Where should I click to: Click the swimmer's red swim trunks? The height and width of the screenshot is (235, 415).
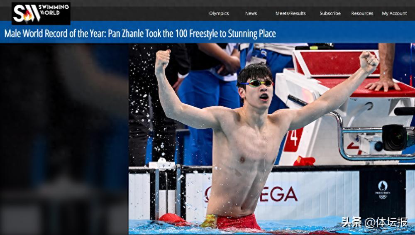[x=238, y=221]
